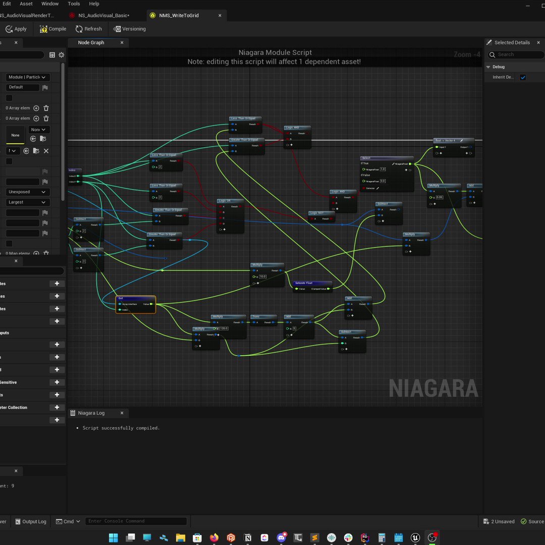The width and height of the screenshot is (545, 545).
Task: Open the settings gear in the left panel
Action: [61, 54]
